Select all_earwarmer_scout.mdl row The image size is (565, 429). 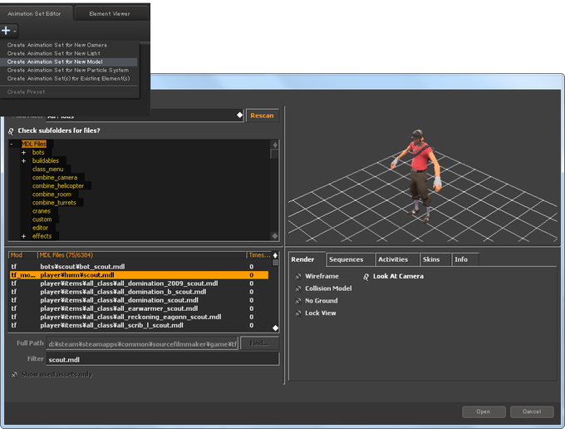[139, 308]
